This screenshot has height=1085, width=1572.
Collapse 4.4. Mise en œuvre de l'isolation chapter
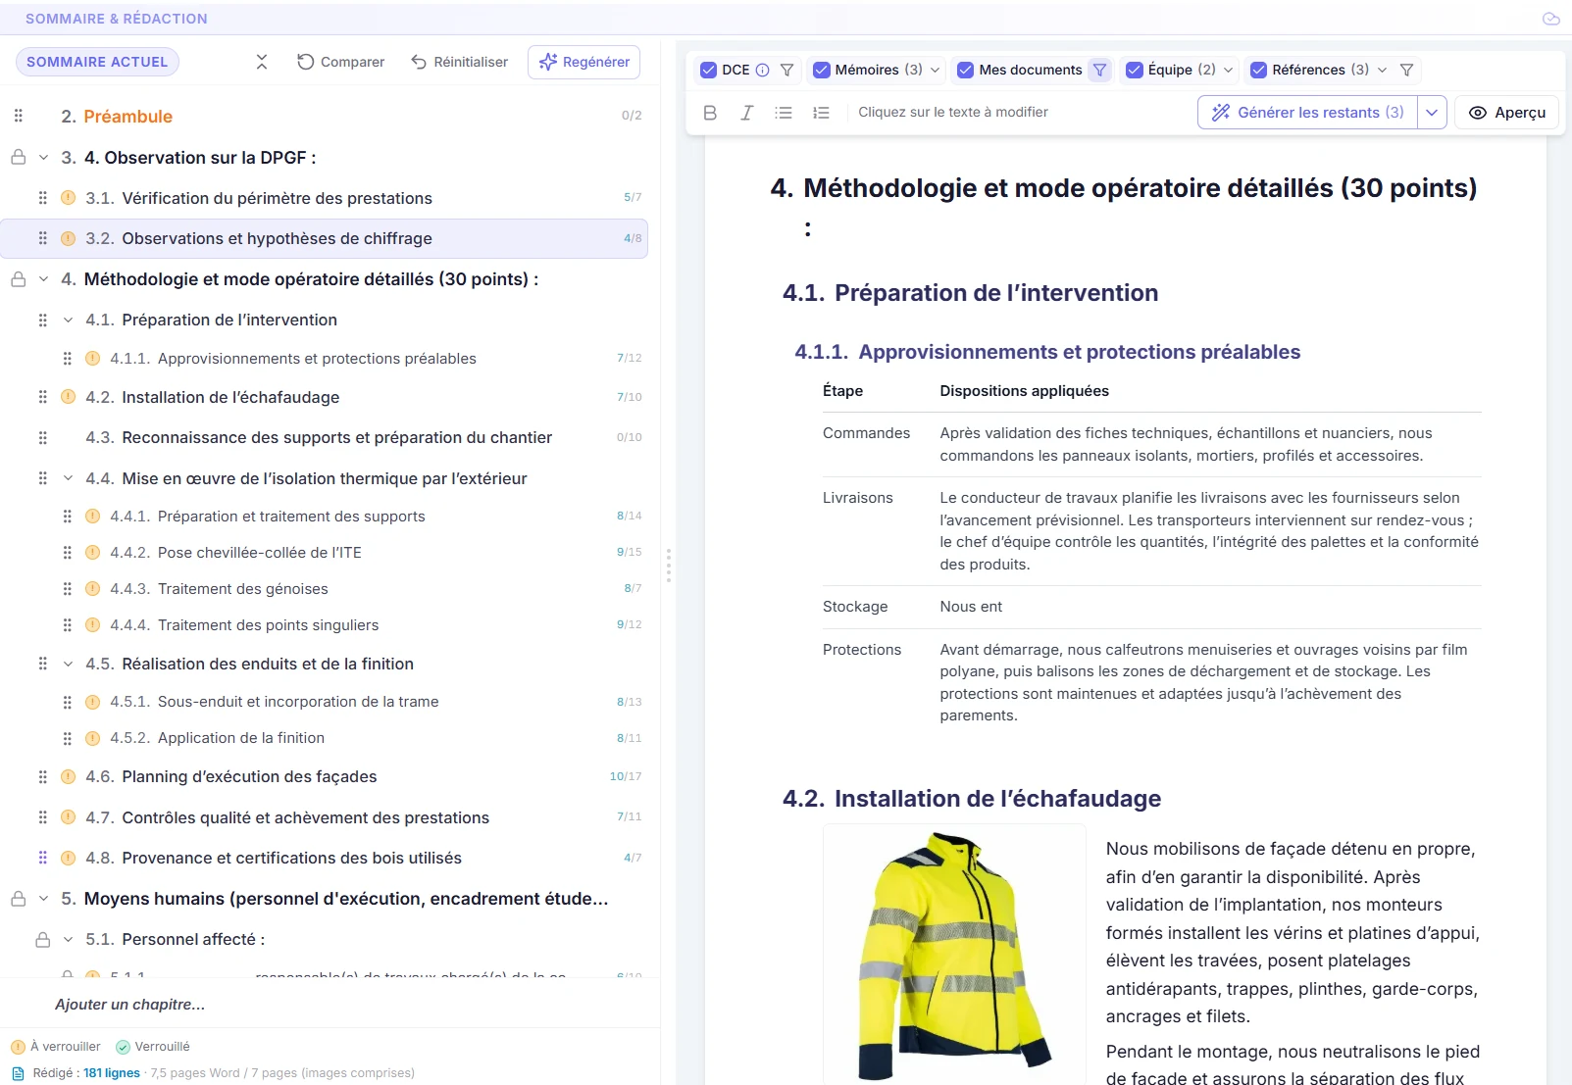tap(68, 478)
